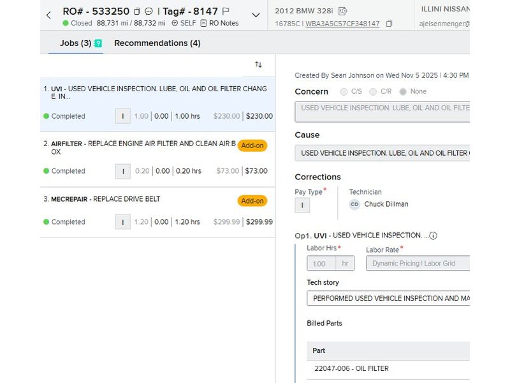This screenshot has height=383, width=510.
Task: Click the sort jobs arrows icon
Action: coord(258,64)
